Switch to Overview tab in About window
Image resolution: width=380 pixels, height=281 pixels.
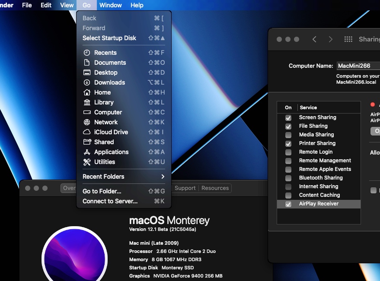[x=69, y=188]
